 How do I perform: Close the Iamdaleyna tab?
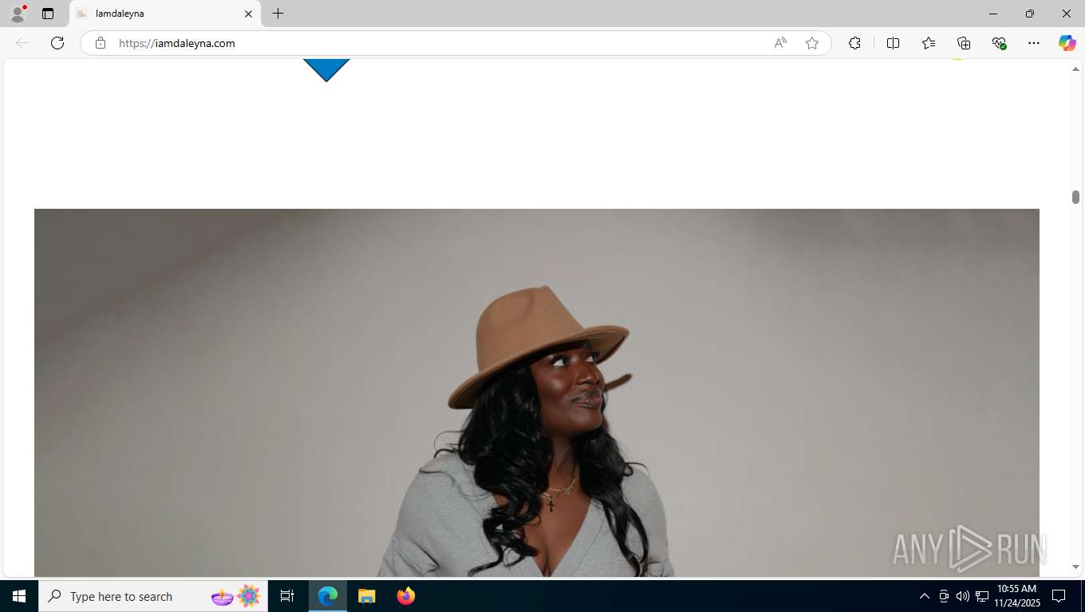coord(248,14)
